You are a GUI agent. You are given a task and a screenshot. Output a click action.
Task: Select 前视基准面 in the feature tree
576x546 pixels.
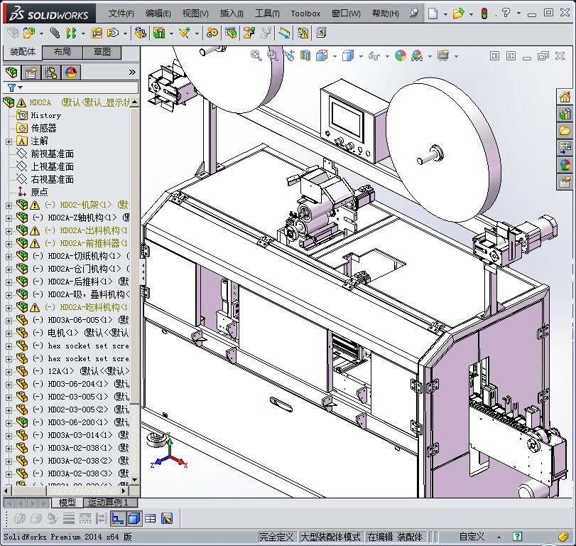pyautogui.click(x=52, y=154)
